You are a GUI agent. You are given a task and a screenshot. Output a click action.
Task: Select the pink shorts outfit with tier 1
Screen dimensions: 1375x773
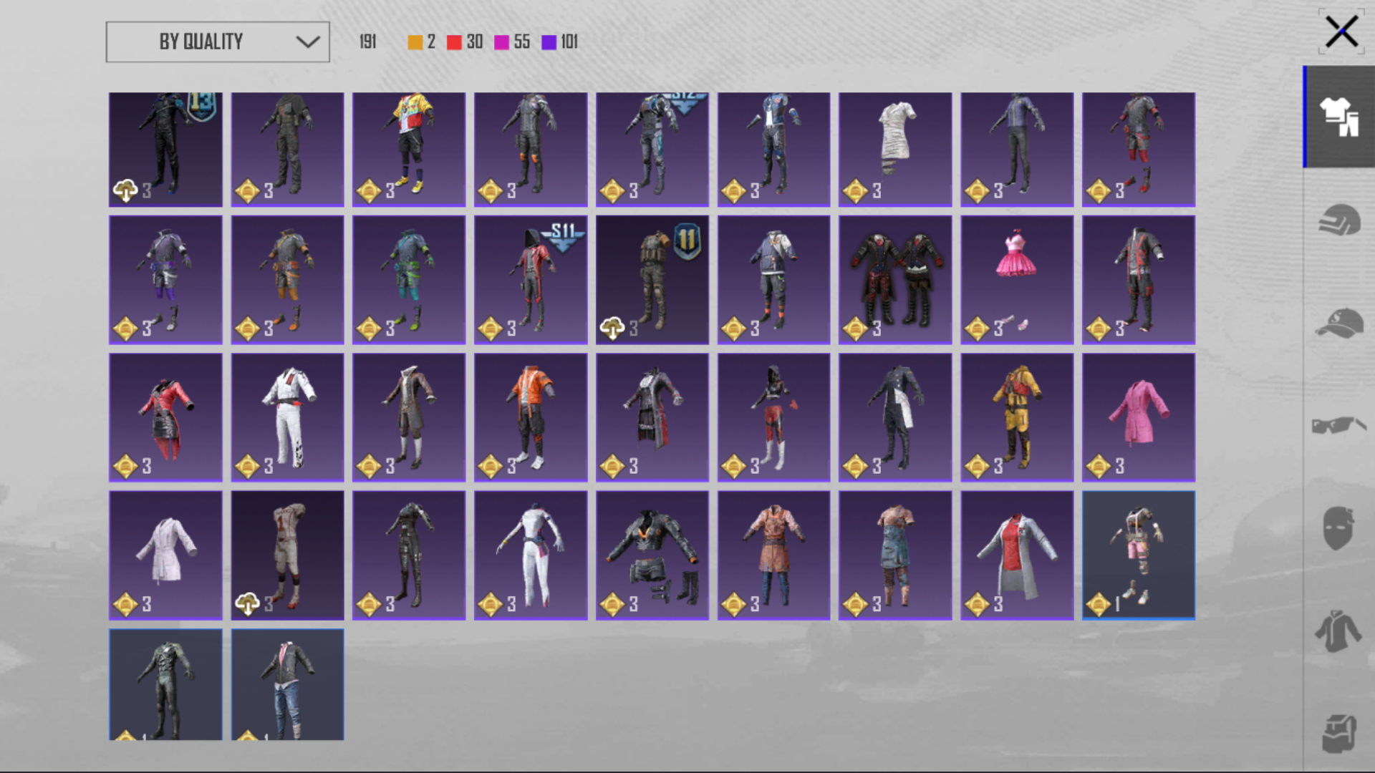click(x=1139, y=555)
